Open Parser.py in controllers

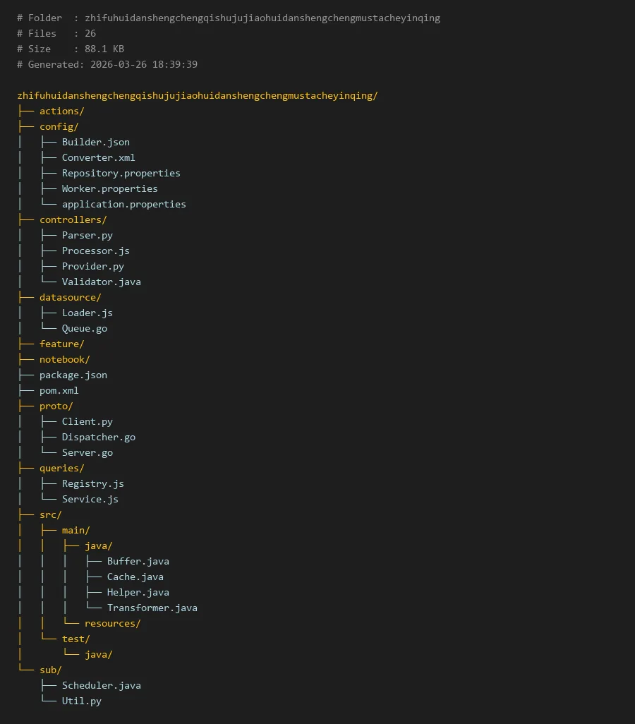pos(87,235)
